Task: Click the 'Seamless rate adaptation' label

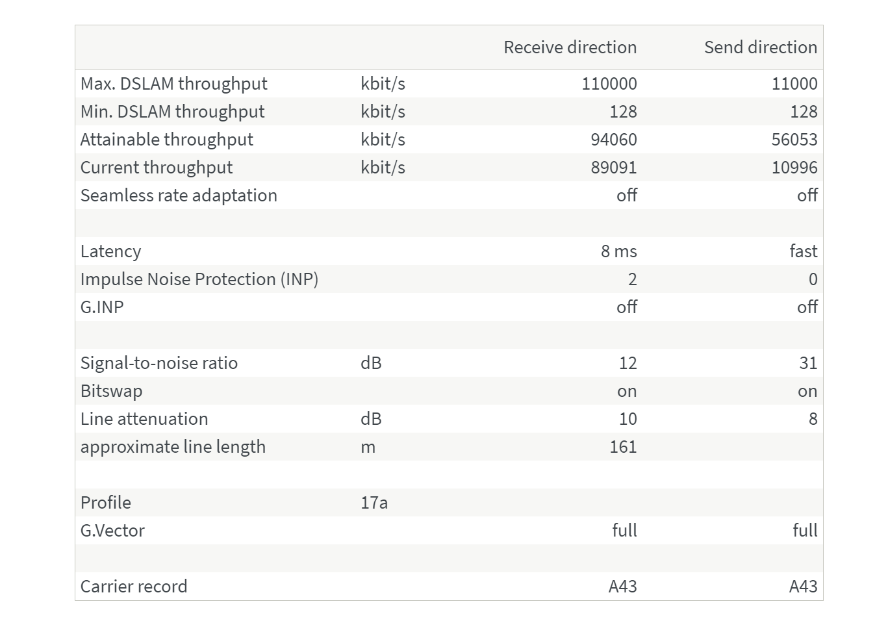Action: pos(179,196)
